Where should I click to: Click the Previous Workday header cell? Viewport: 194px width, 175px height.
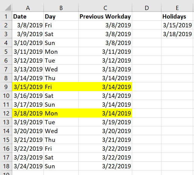pos(105,16)
